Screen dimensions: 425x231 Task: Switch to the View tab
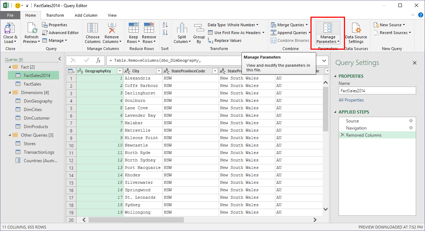[112, 15]
